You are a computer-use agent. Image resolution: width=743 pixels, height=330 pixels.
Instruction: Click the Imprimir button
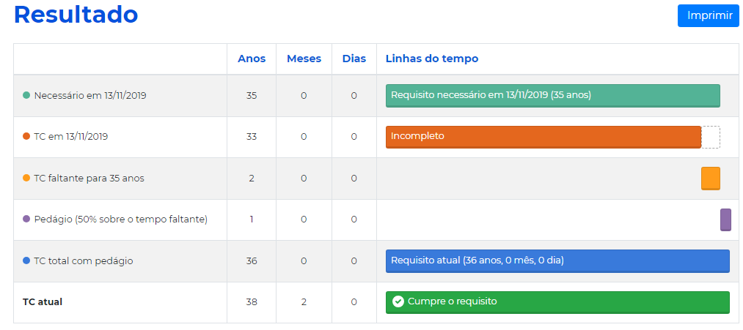[x=709, y=15]
